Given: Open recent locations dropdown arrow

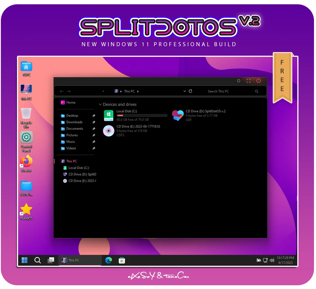Looking at the screenshot, I should pyautogui.click(x=103, y=91).
